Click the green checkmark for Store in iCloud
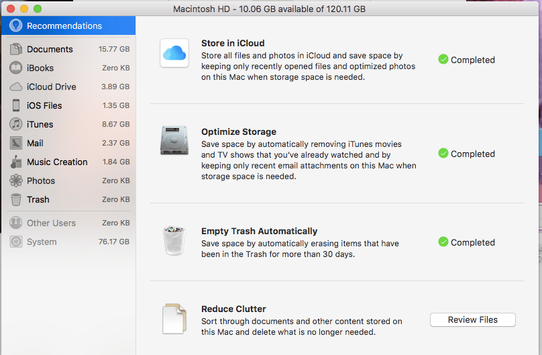 click(x=443, y=60)
